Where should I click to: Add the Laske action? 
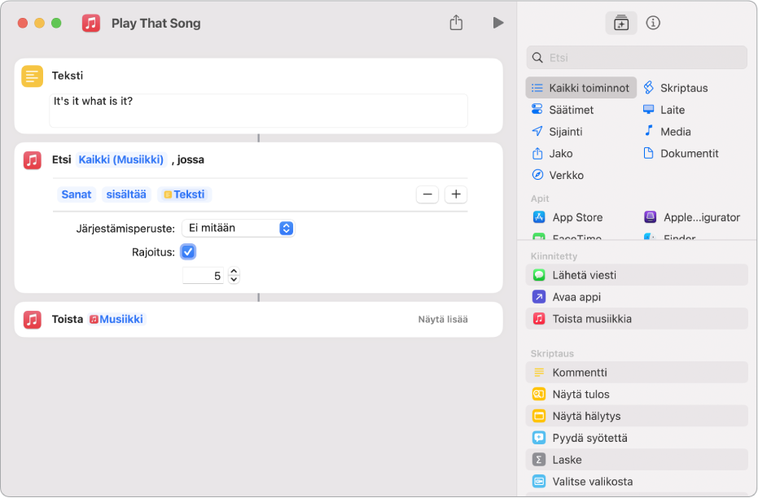[x=637, y=460]
